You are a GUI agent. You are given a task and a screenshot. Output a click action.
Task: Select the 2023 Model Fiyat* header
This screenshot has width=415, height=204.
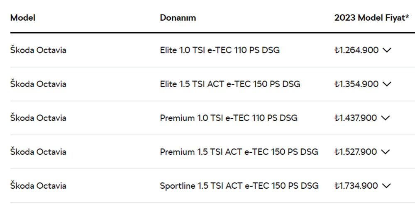pos(372,18)
